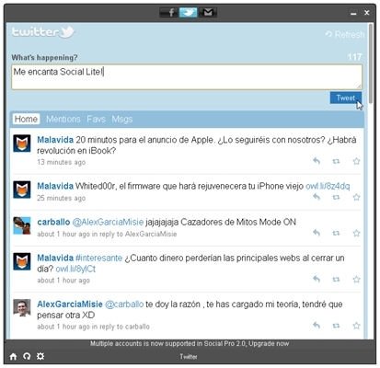The width and height of the screenshot is (380, 368).
Task: Open the @AlexGarciaMisie mention in carballo's tweet
Action: tap(108, 222)
